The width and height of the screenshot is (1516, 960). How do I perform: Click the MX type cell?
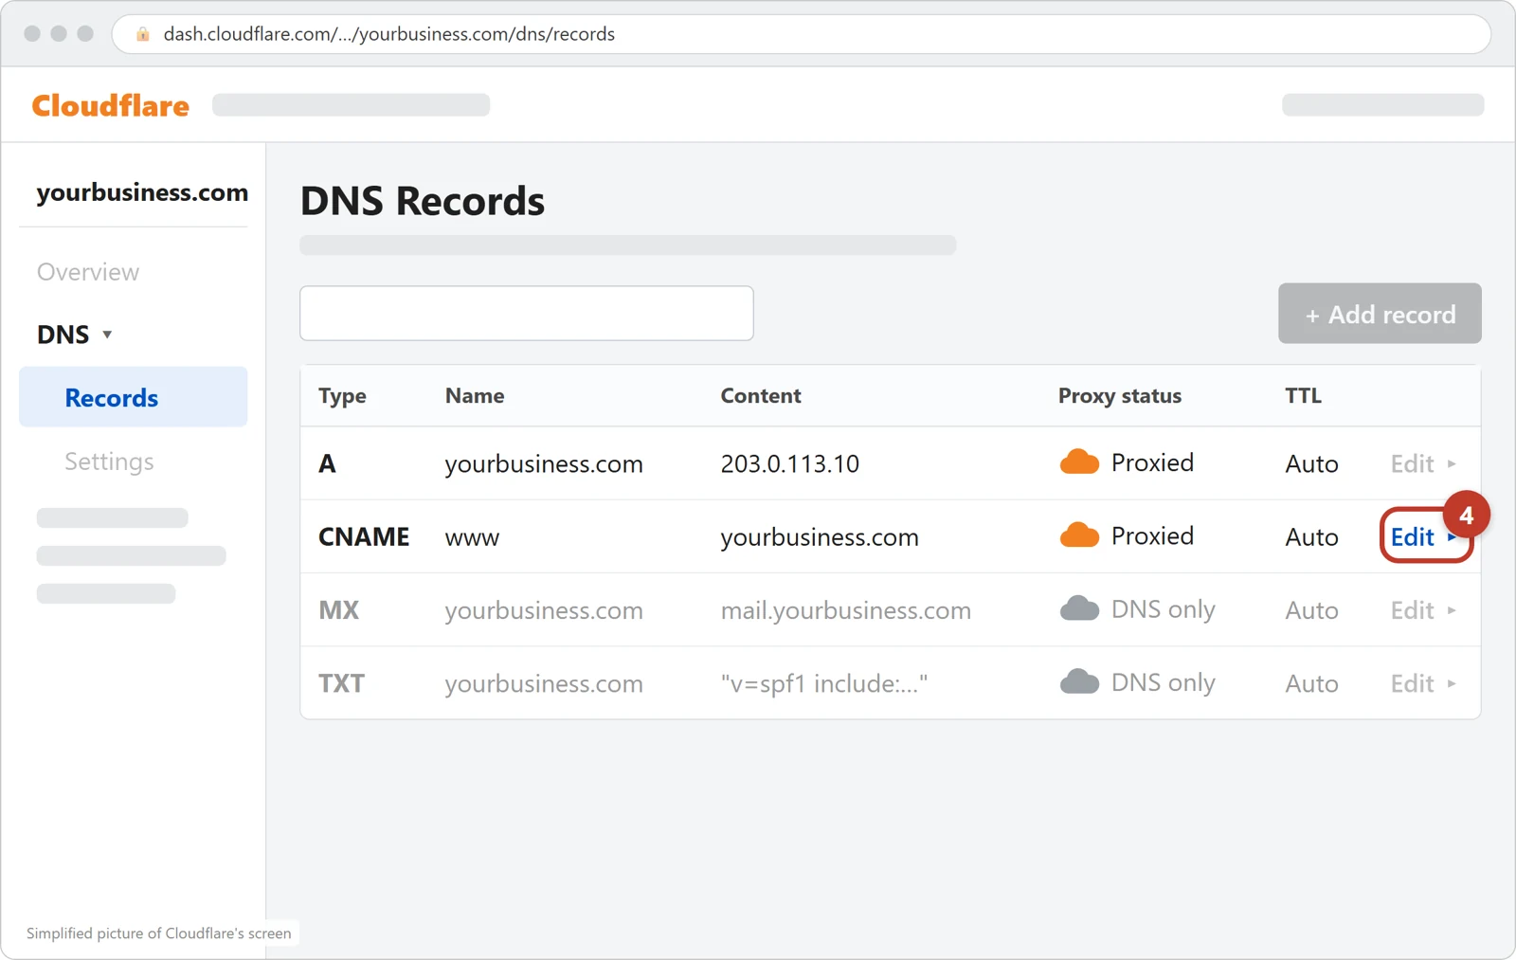(x=338, y=610)
